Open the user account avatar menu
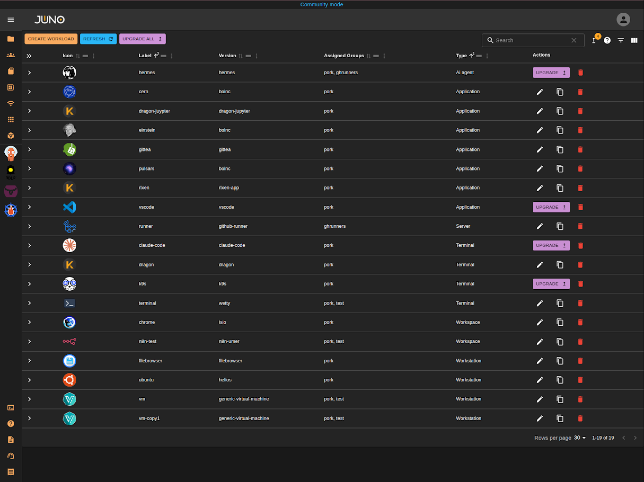 (623, 20)
